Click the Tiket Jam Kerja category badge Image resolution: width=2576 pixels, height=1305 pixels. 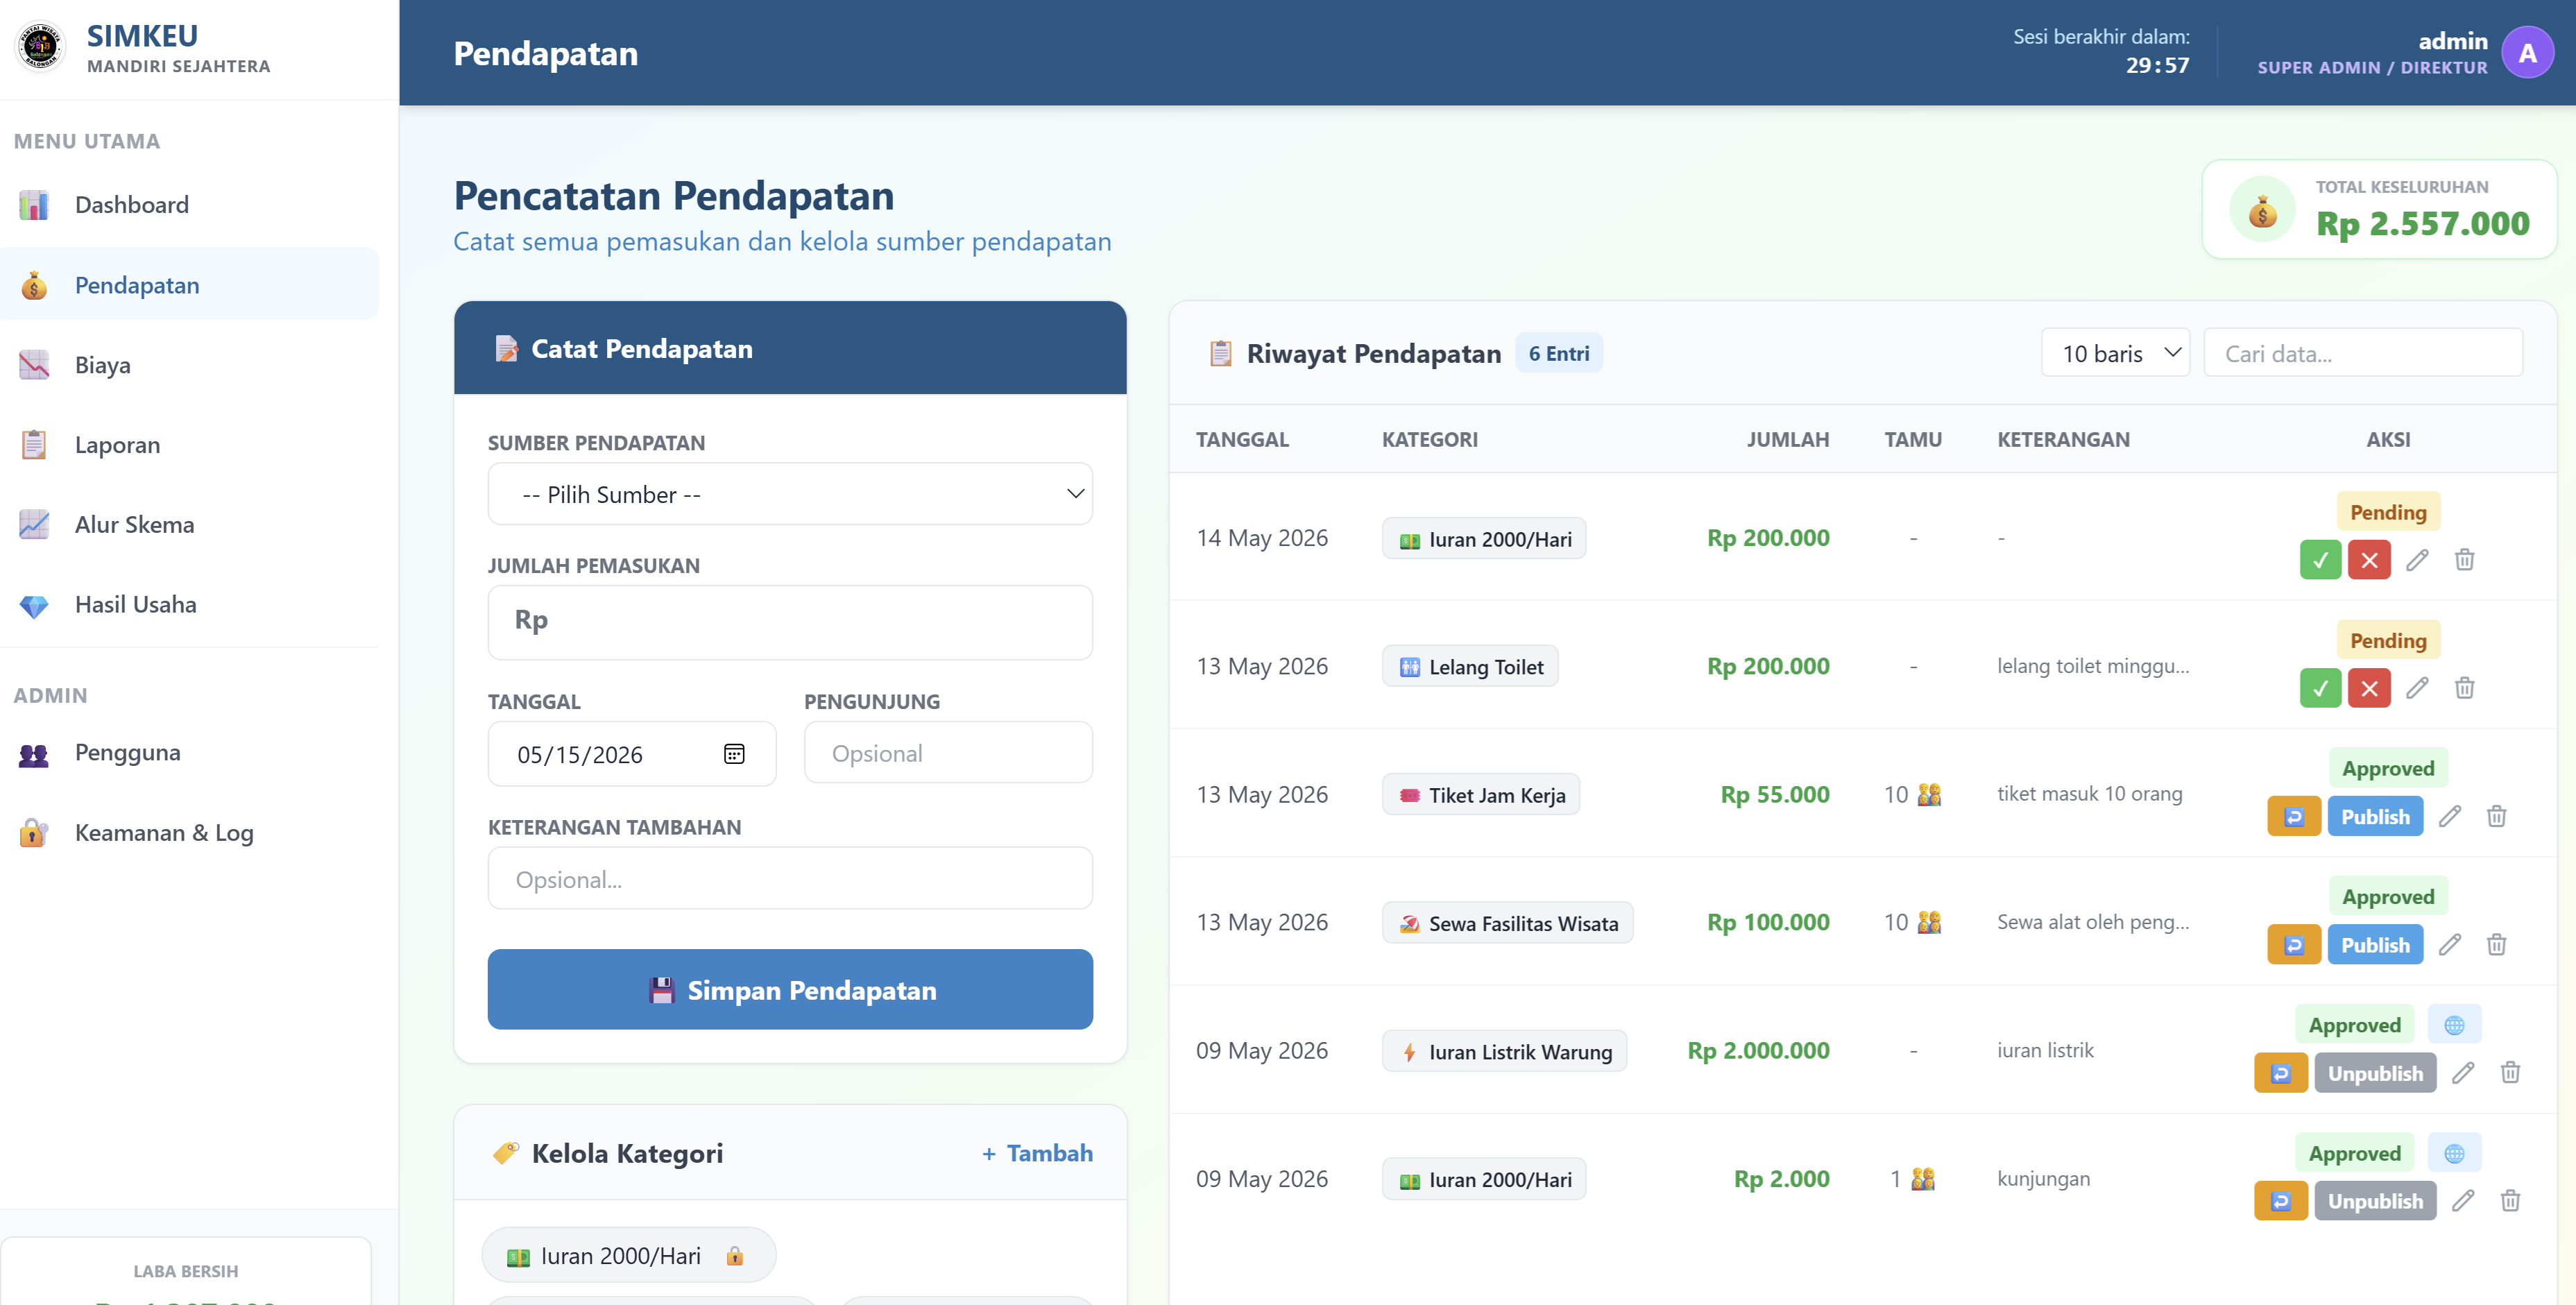[x=1481, y=795]
